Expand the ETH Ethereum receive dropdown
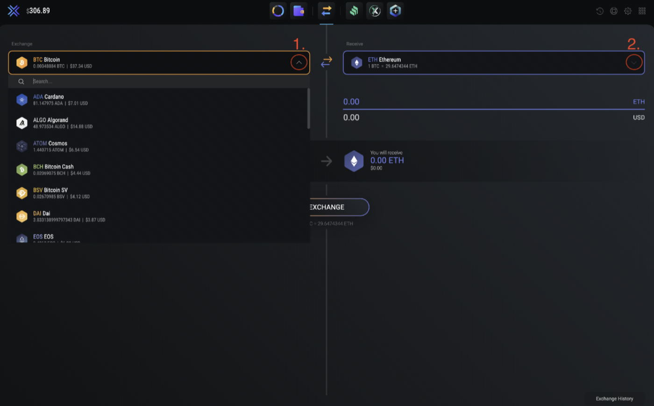The height and width of the screenshot is (406, 654). pos(634,63)
